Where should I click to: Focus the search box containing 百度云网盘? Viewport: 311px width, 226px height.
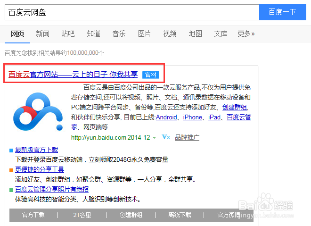pyautogui.click(x=132, y=12)
